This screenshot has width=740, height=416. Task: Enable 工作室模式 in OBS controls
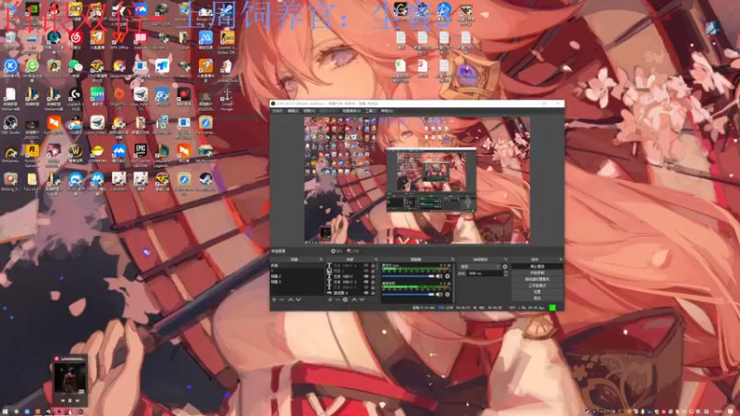point(537,286)
